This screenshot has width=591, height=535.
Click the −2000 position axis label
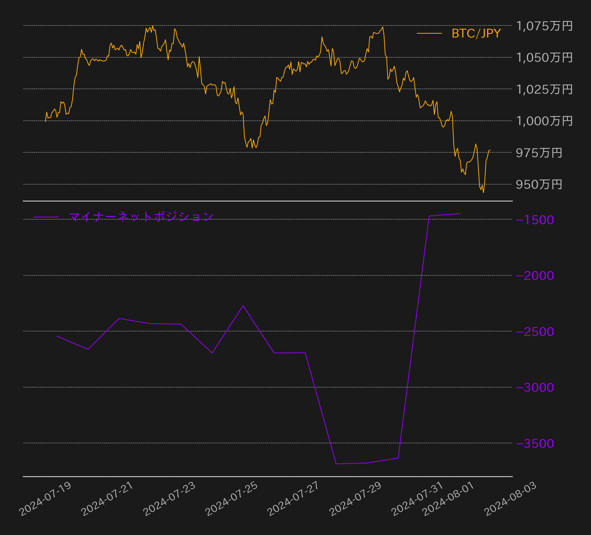[x=535, y=276]
